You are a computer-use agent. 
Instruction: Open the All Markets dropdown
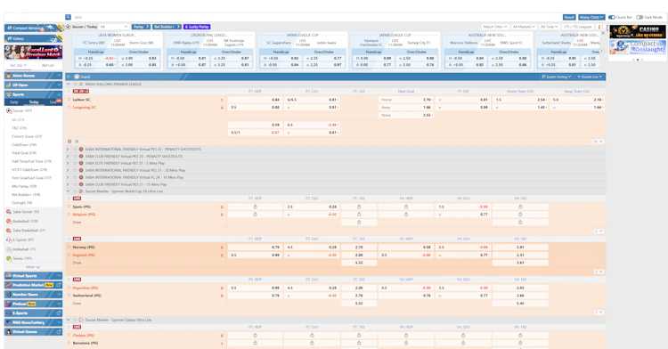(x=524, y=27)
